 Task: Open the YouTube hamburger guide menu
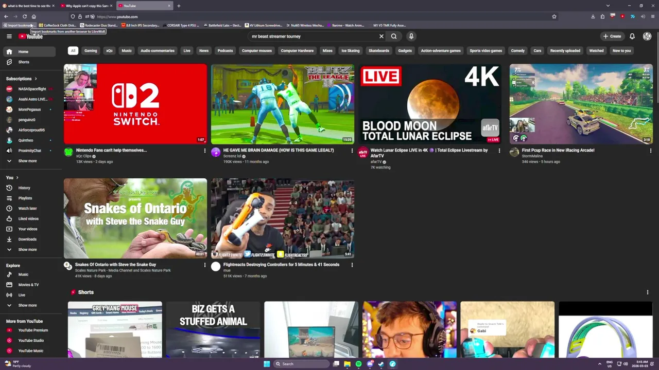[9, 36]
